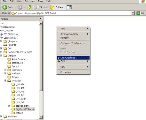Open the address bar dropdown arrow
This screenshot has width=146, height=120.
coord(133,13)
